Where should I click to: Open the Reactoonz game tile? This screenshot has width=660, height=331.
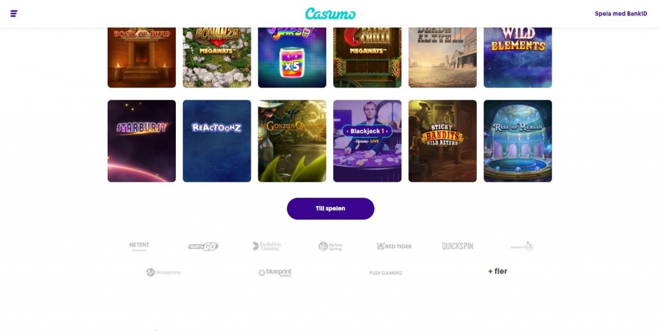217,141
